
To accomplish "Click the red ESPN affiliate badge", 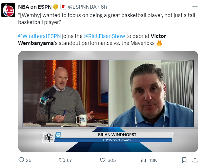I will point(63,7).
